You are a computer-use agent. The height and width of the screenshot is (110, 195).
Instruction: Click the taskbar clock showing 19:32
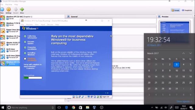pyautogui.click(x=184, y=108)
